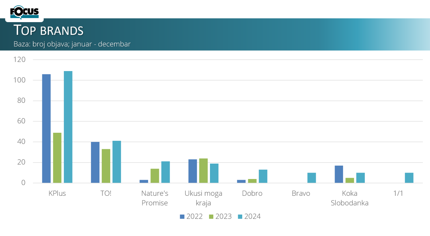Click the FOCUS logo
This screenshot has width=430, height=236.
point(25,12)
